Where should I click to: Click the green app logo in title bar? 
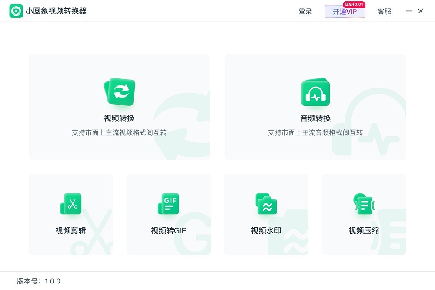[x=16, y=11]
